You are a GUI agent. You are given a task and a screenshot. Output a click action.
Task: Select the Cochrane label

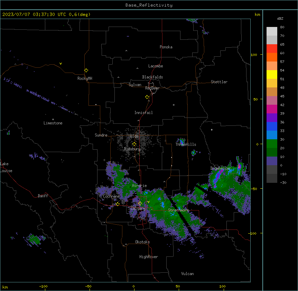(x=111, y=196)
